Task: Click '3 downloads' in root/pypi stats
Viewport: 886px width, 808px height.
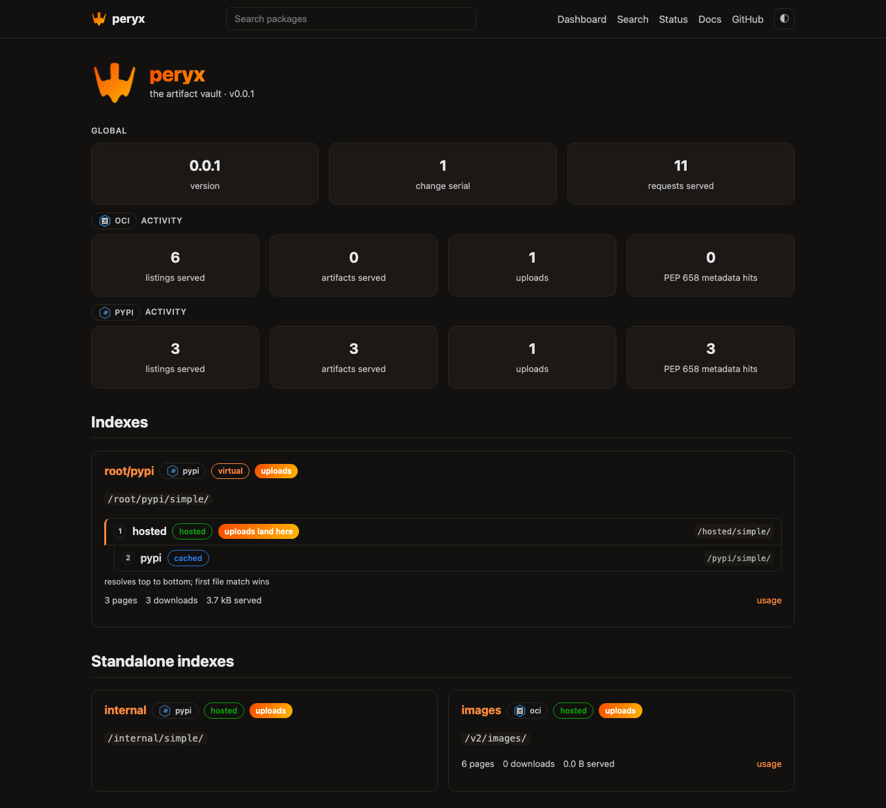Action: point(172,601)
